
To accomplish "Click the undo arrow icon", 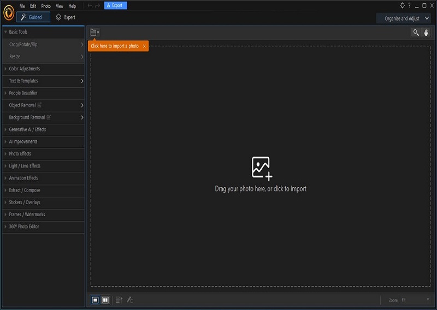I will pos(90,5).
